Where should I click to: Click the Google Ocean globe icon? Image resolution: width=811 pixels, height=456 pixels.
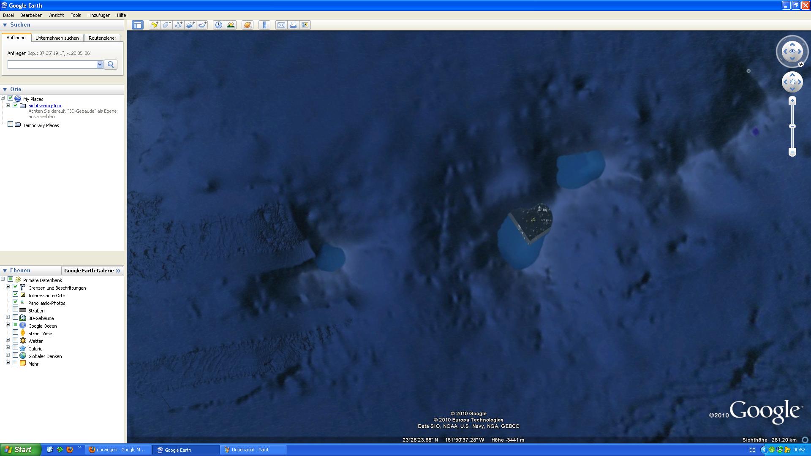(x=23, y=326)
